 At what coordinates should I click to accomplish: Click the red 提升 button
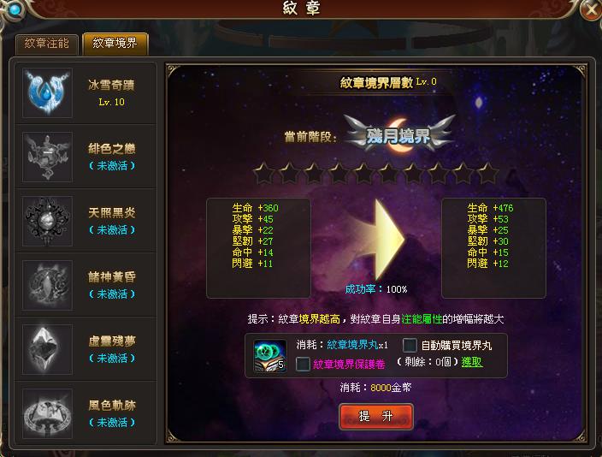pos(376,416)
